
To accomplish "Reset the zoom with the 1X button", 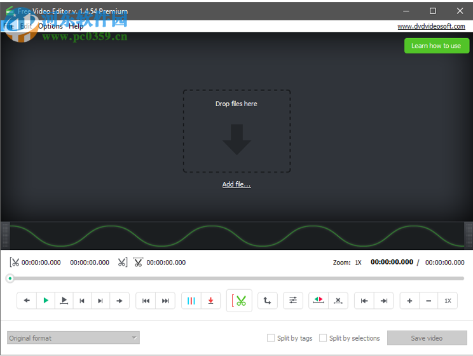I will click(448, 301).
